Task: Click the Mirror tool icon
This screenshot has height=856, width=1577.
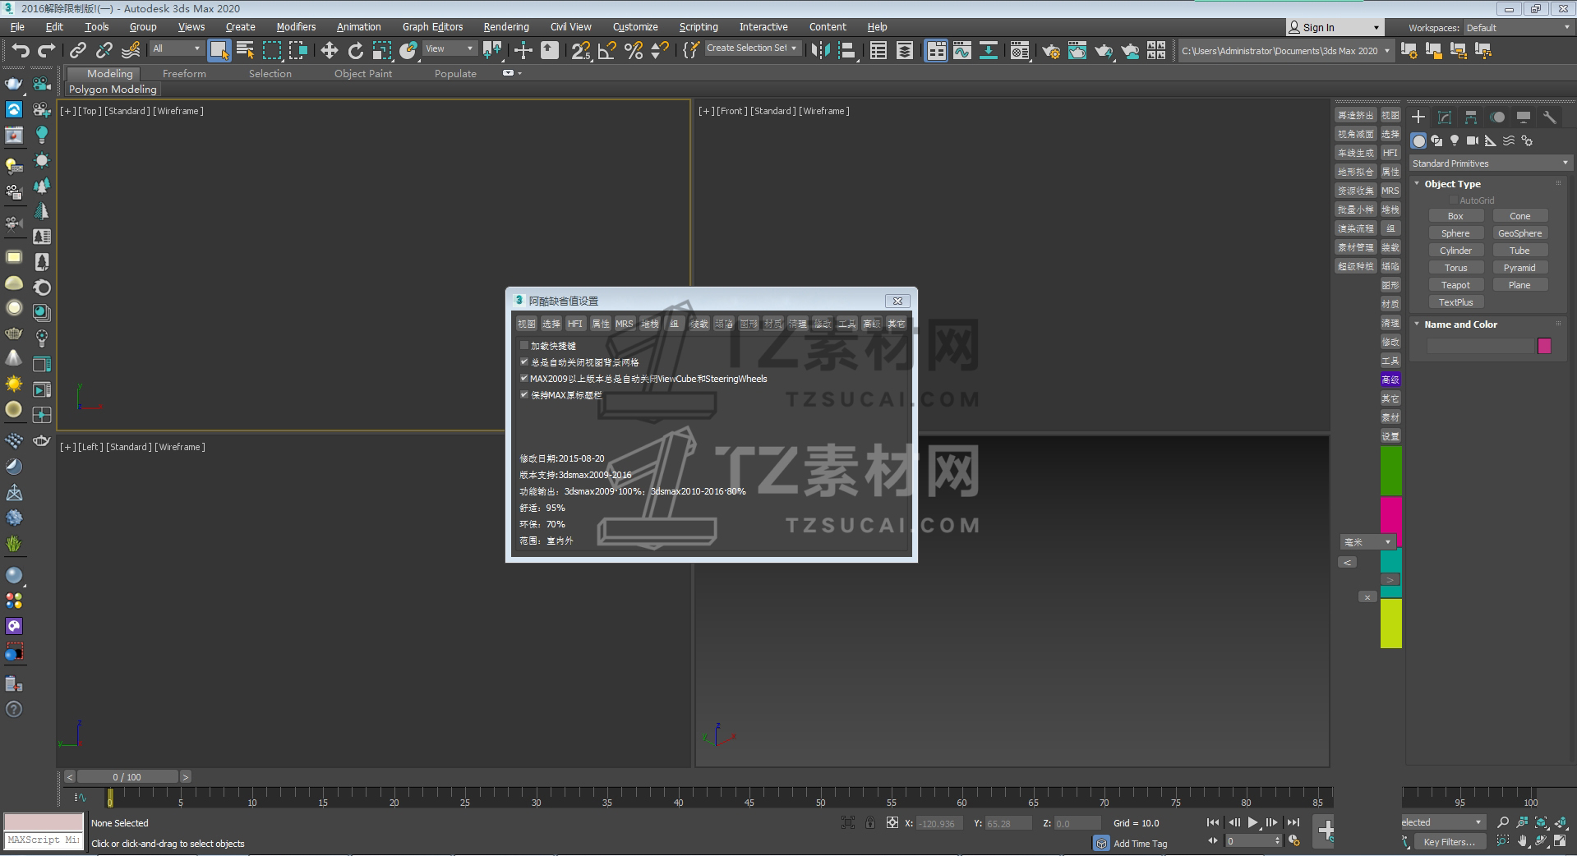Action: pos(820,51)
